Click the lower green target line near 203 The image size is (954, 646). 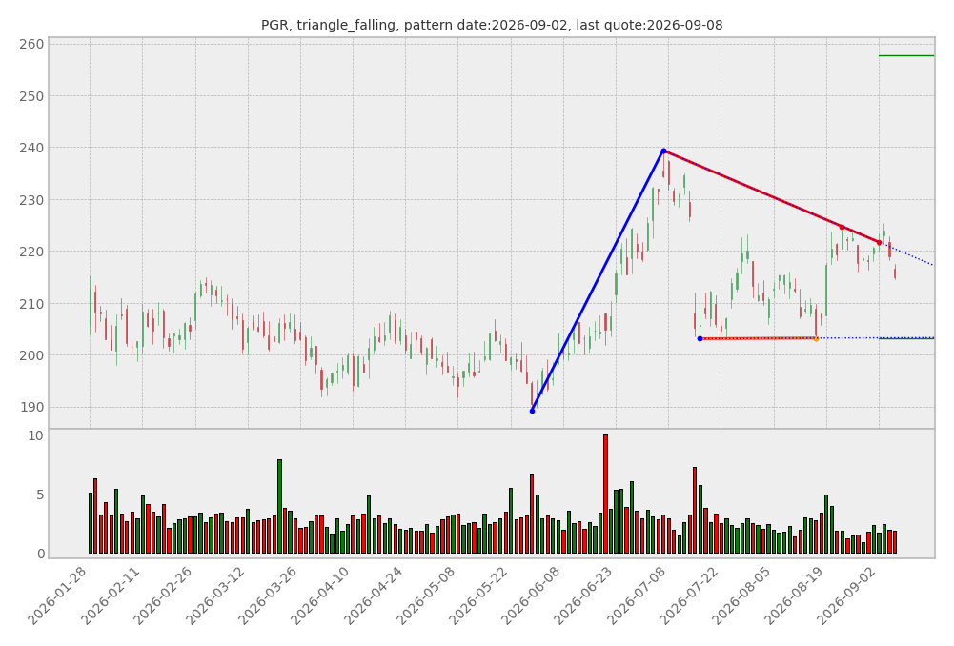[906, 338]
